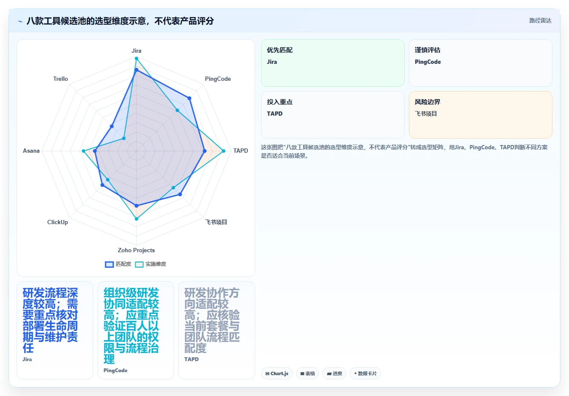Click the TAPD axis label on the radar

click(241, 151)
